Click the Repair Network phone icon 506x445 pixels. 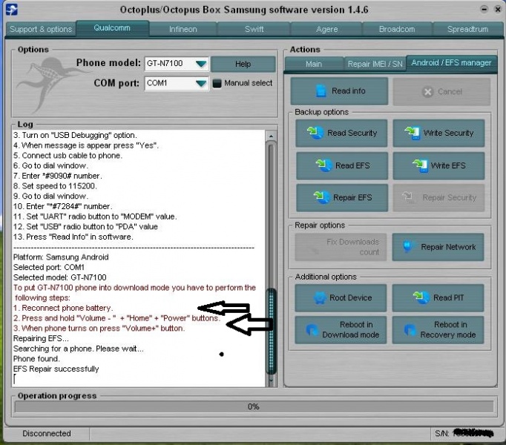(x=407, y=247)
